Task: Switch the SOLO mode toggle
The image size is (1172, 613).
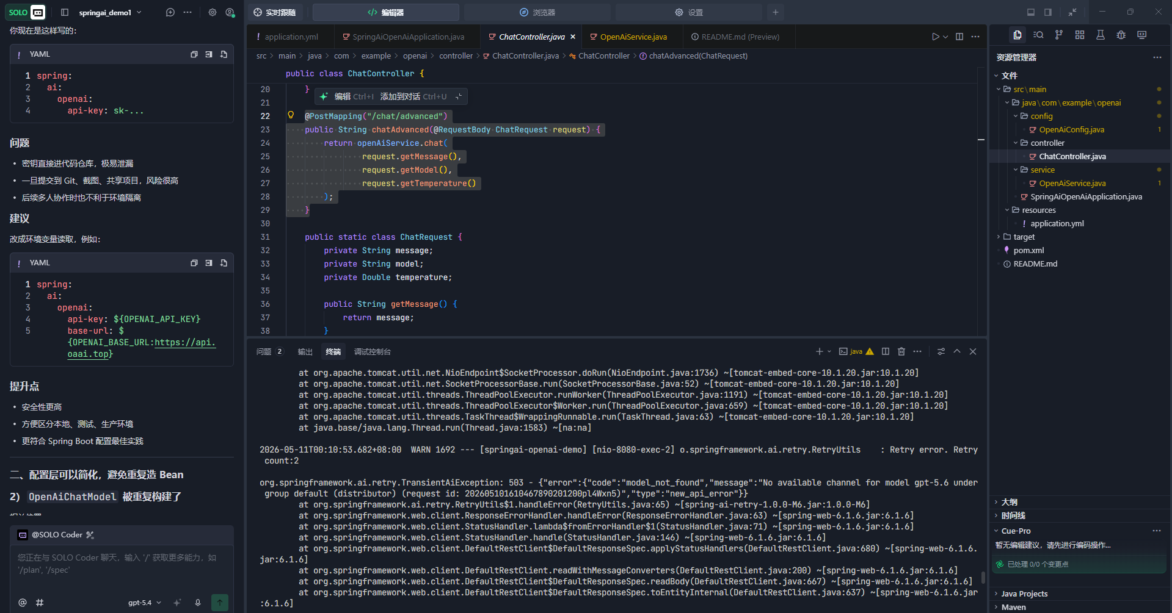Action: coord(27,12)
